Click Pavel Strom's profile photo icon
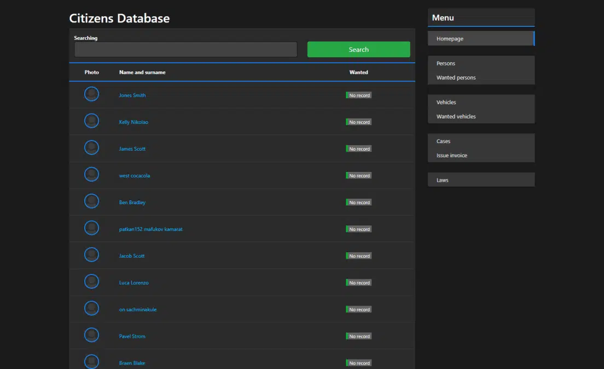604x369 pixels. tap(92, 335)
